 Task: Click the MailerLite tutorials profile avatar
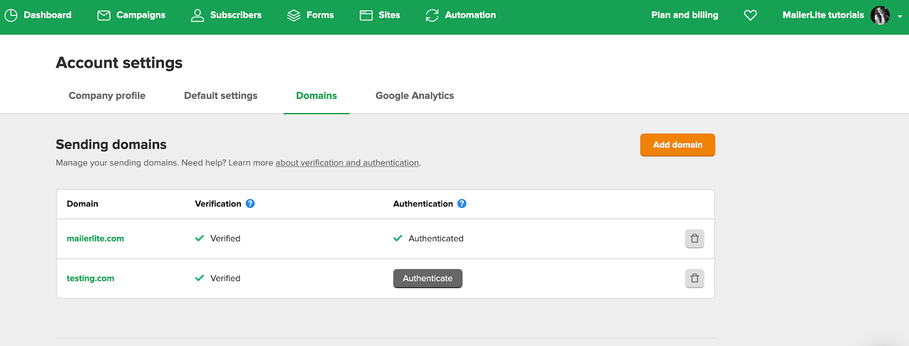click(880, 15)
